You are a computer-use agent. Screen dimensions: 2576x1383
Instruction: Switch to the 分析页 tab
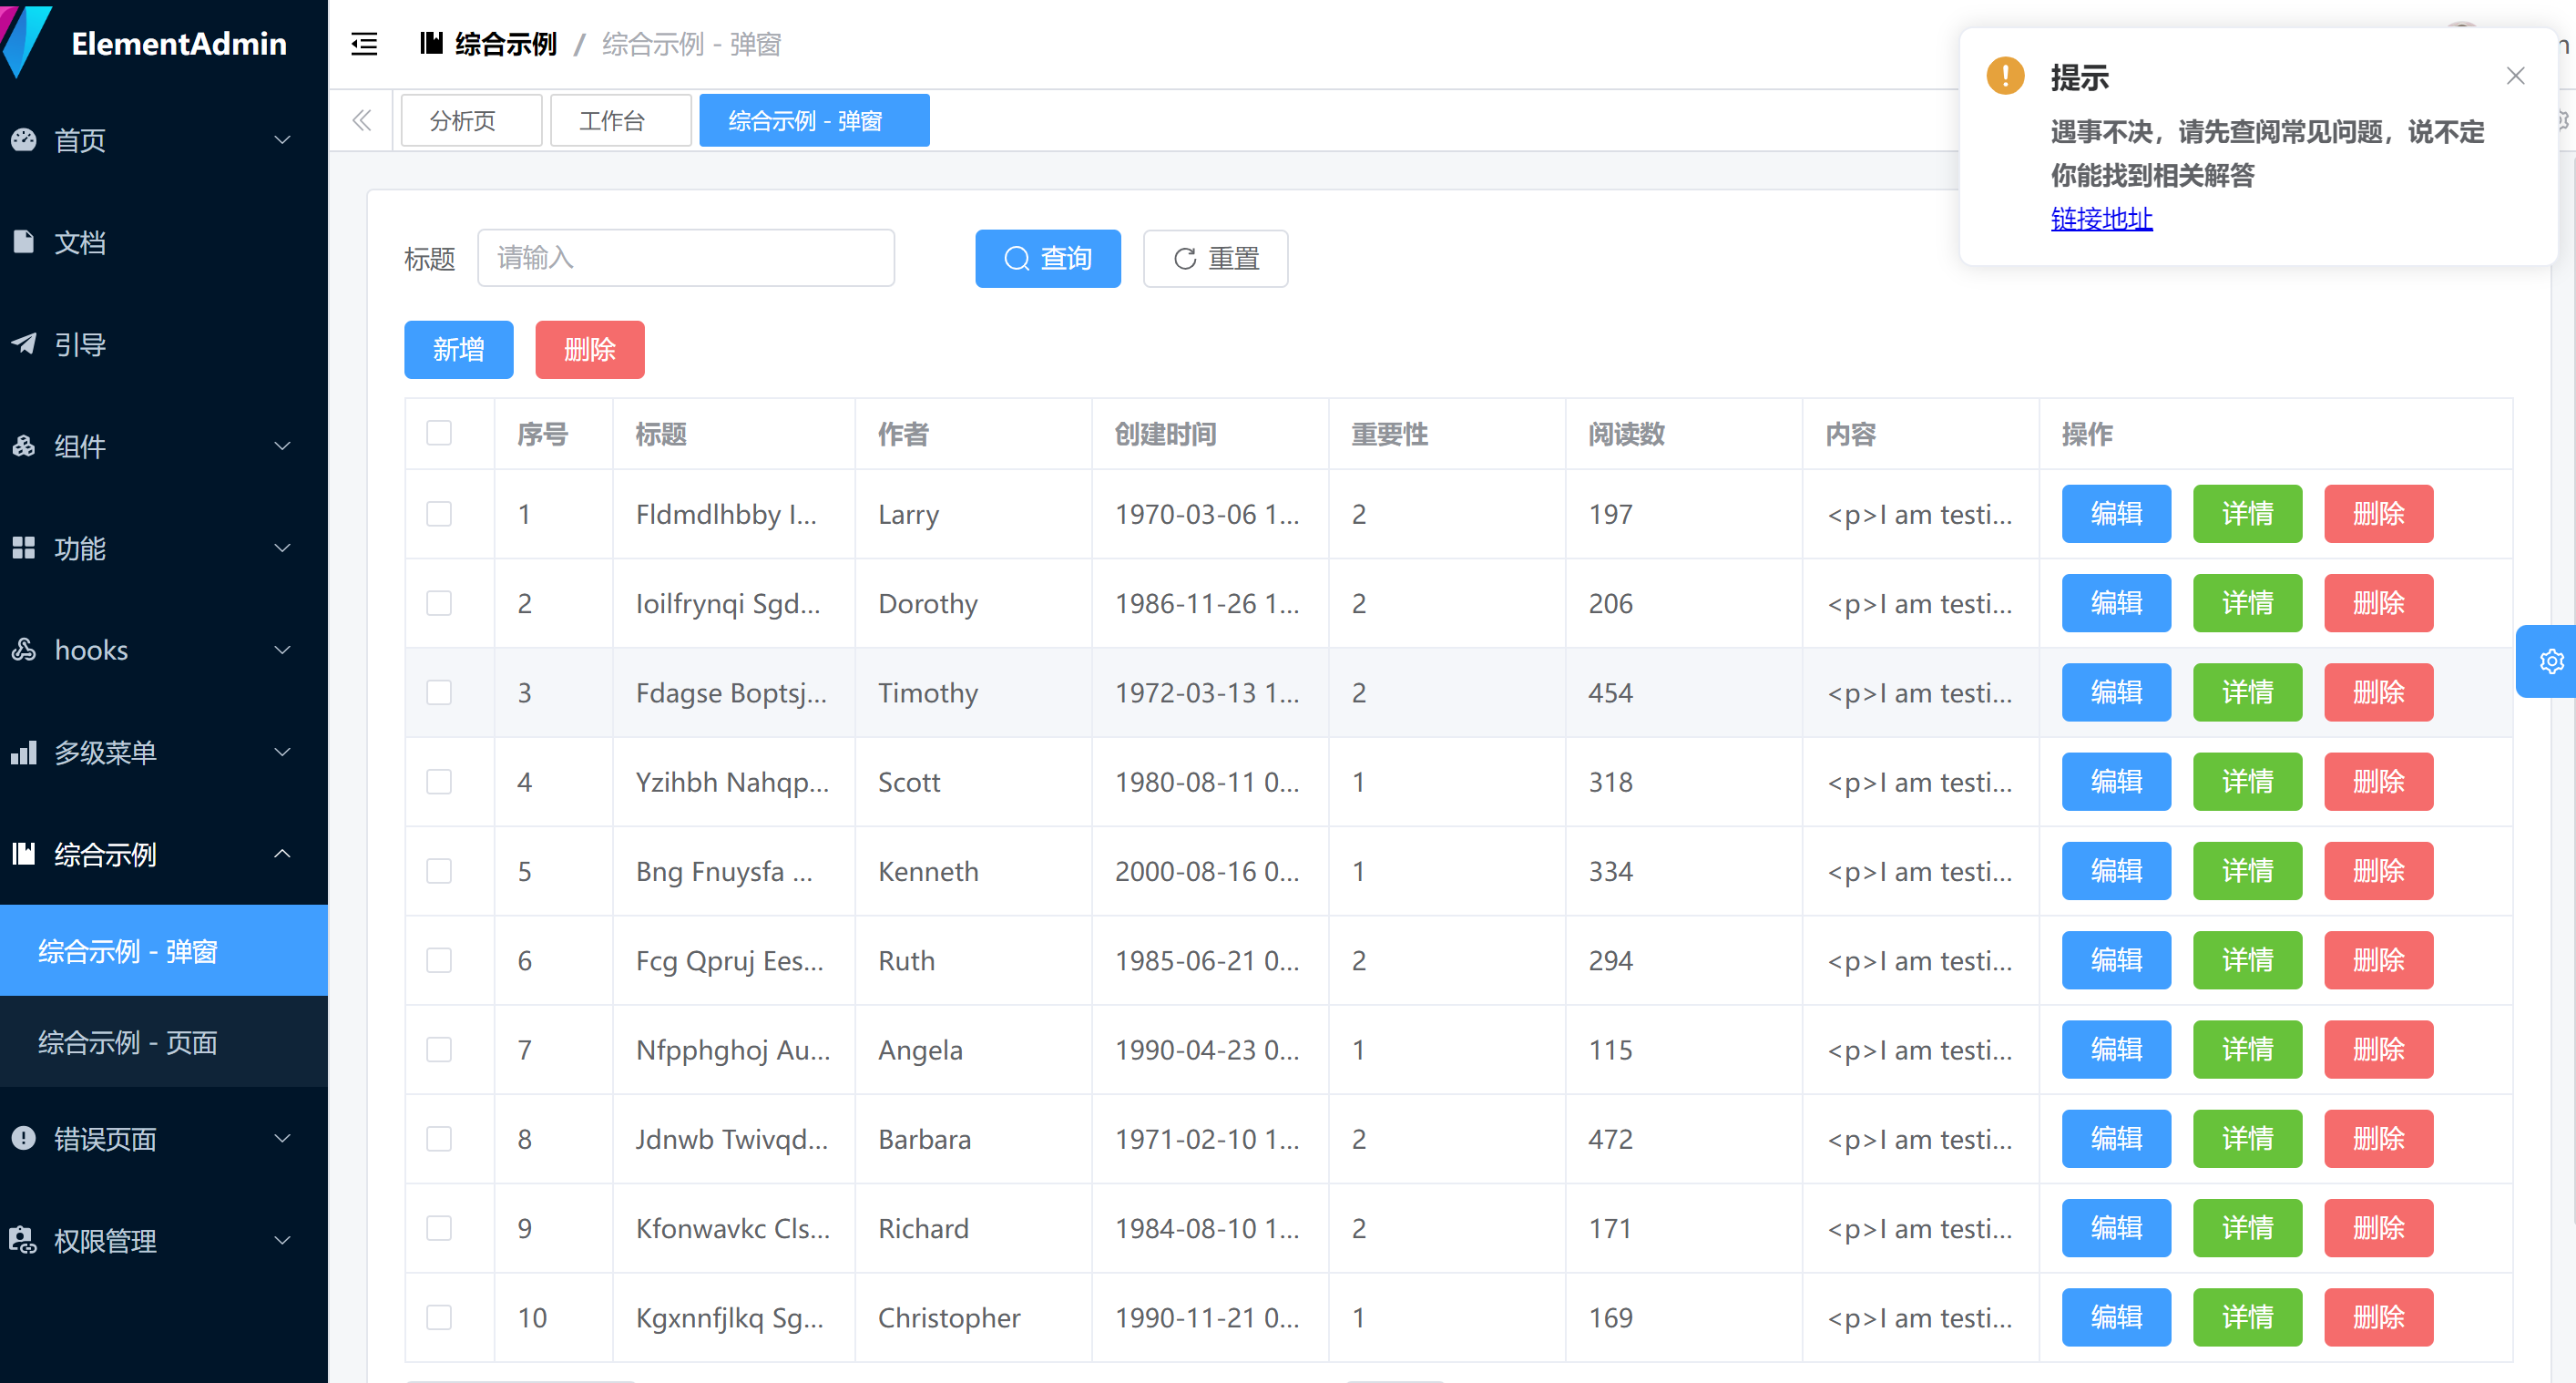(471, 121)
